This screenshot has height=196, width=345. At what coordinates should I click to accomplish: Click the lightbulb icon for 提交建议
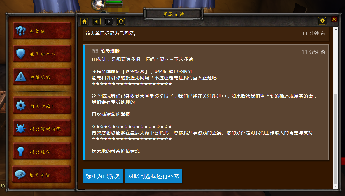point(20,151)
